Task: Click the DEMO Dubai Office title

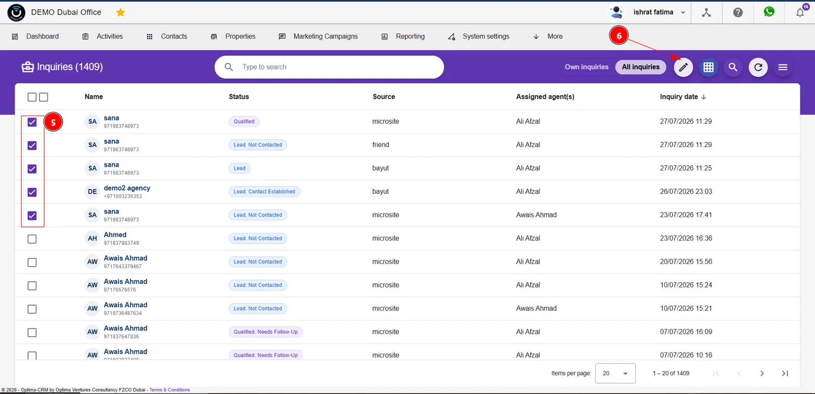Action: pos(66,12)
